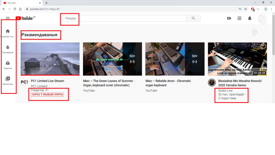Click the search magnifier button

click(x=193, y=18)
